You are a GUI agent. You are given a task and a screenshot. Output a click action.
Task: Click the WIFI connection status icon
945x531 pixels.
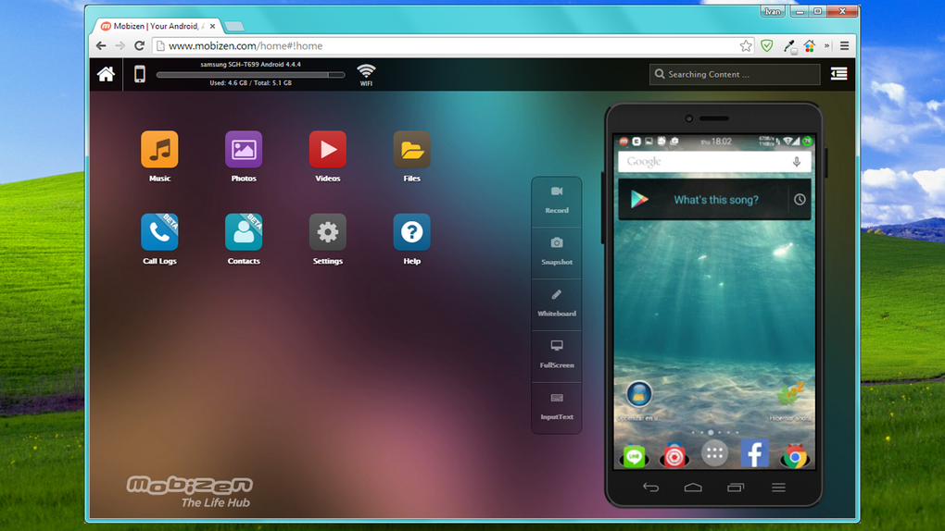click(x=366, y=75)
